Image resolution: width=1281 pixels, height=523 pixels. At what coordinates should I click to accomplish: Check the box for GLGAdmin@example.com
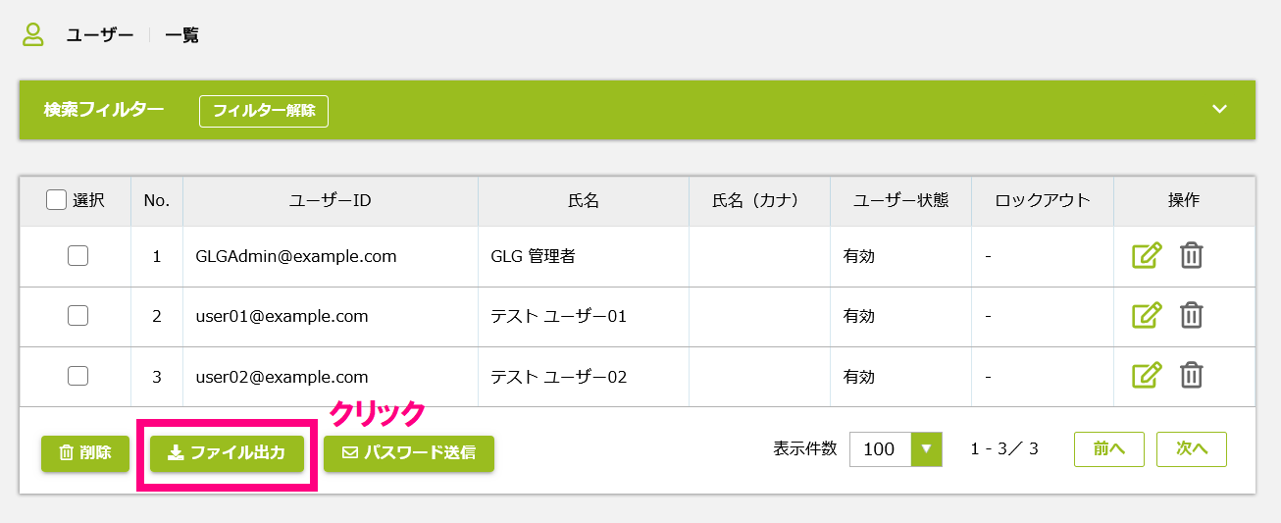click(x=77, y=256)
